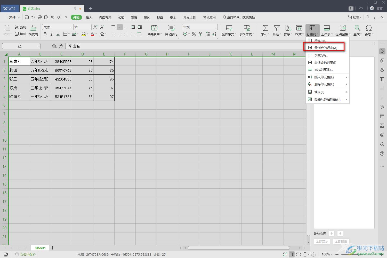
Task: Click the search commands (查找命令) box
Action: coord(239,17)
